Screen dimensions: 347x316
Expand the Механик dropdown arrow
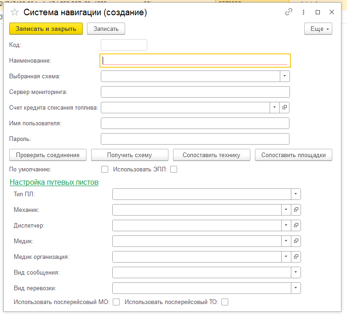(286, 210)
